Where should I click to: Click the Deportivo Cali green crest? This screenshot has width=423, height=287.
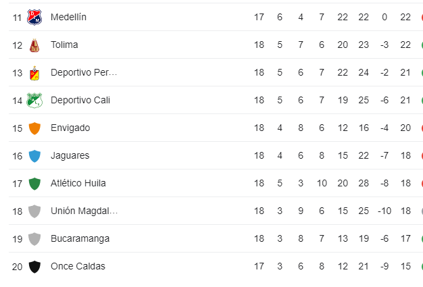point(34,101)
